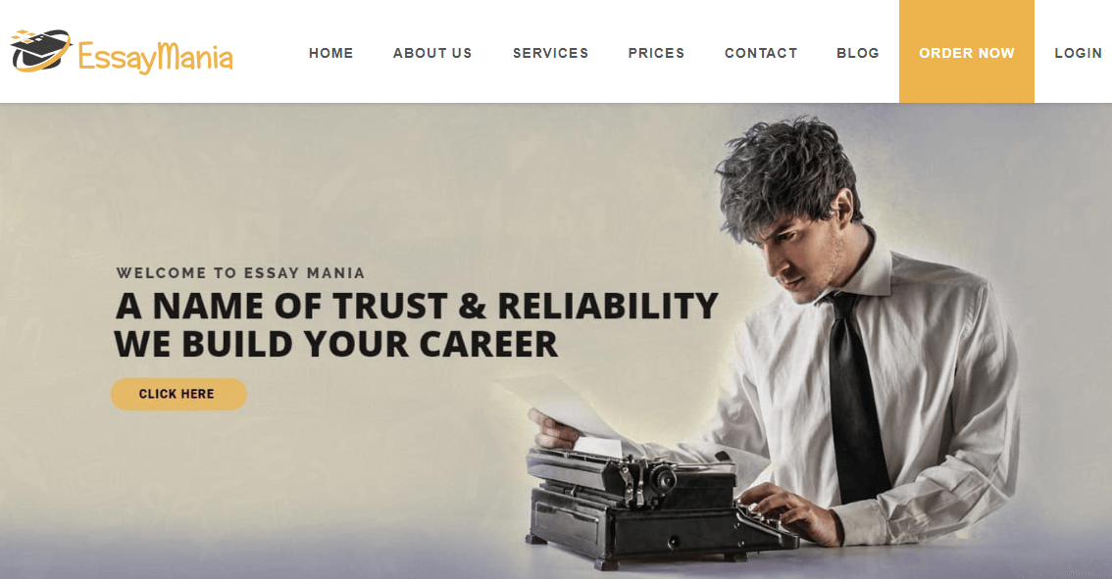This screenshot has width=1112, height=579.
Task: Go to the HOME page
Action: pos(331,53)
